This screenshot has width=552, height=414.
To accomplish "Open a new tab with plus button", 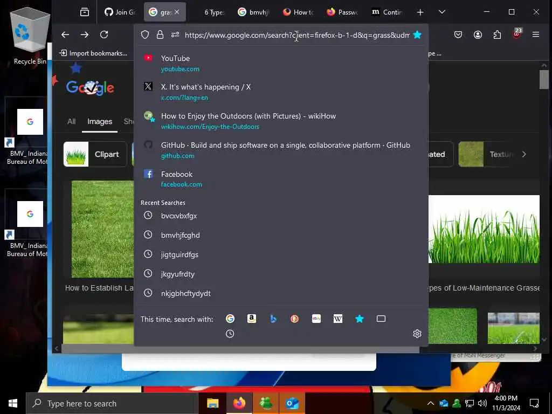I will 420,12.
